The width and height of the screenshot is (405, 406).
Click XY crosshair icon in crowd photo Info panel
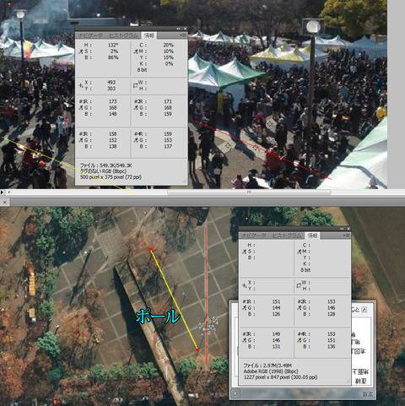coord(81,85)
